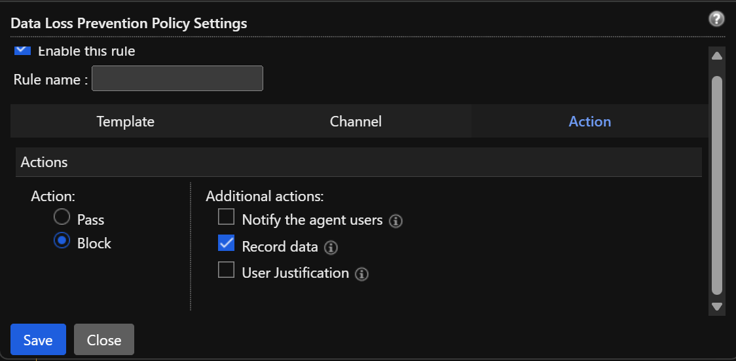Open the help question mark icon
Screen dimensions: 736x361
(x=716, y=19)
